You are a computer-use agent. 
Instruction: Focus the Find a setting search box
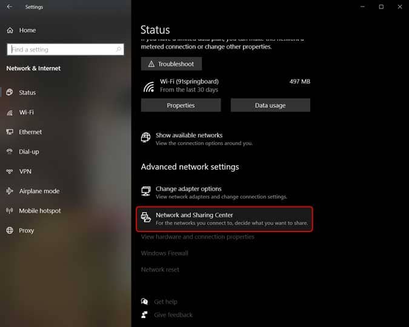click(65, 49)
